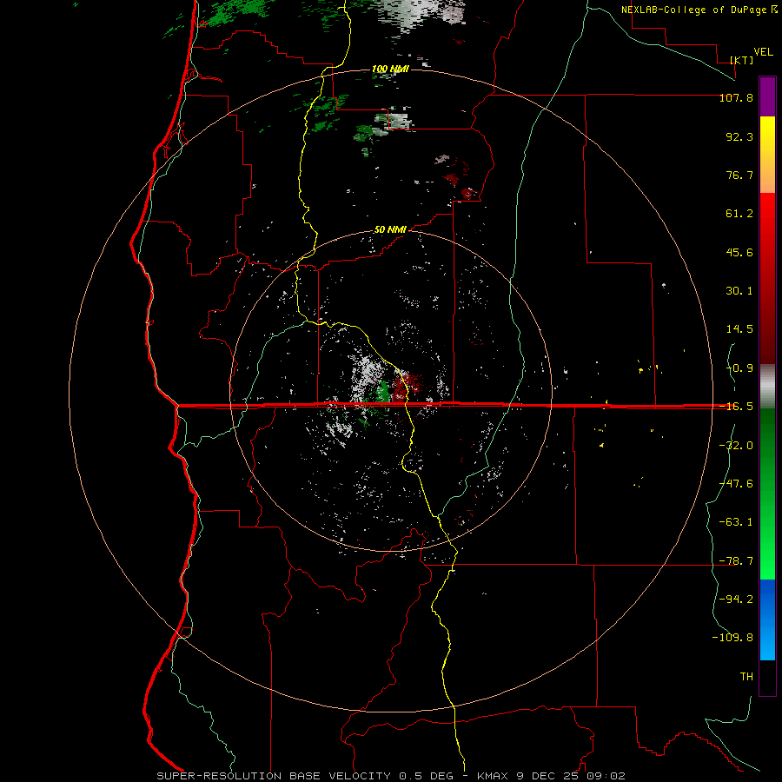This screenshot has width=782, height=782.
Task: Click the 100 NMI range ring label
Action: click(x=390, y=69)
